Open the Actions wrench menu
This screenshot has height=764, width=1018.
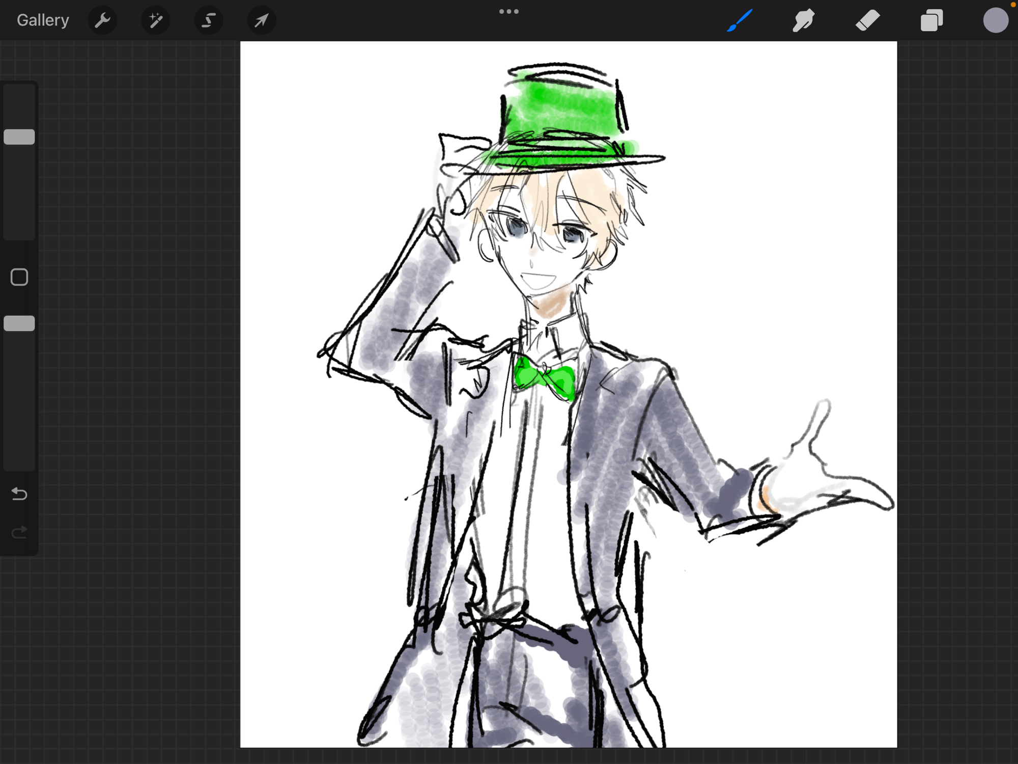click(x=102, y=20)
